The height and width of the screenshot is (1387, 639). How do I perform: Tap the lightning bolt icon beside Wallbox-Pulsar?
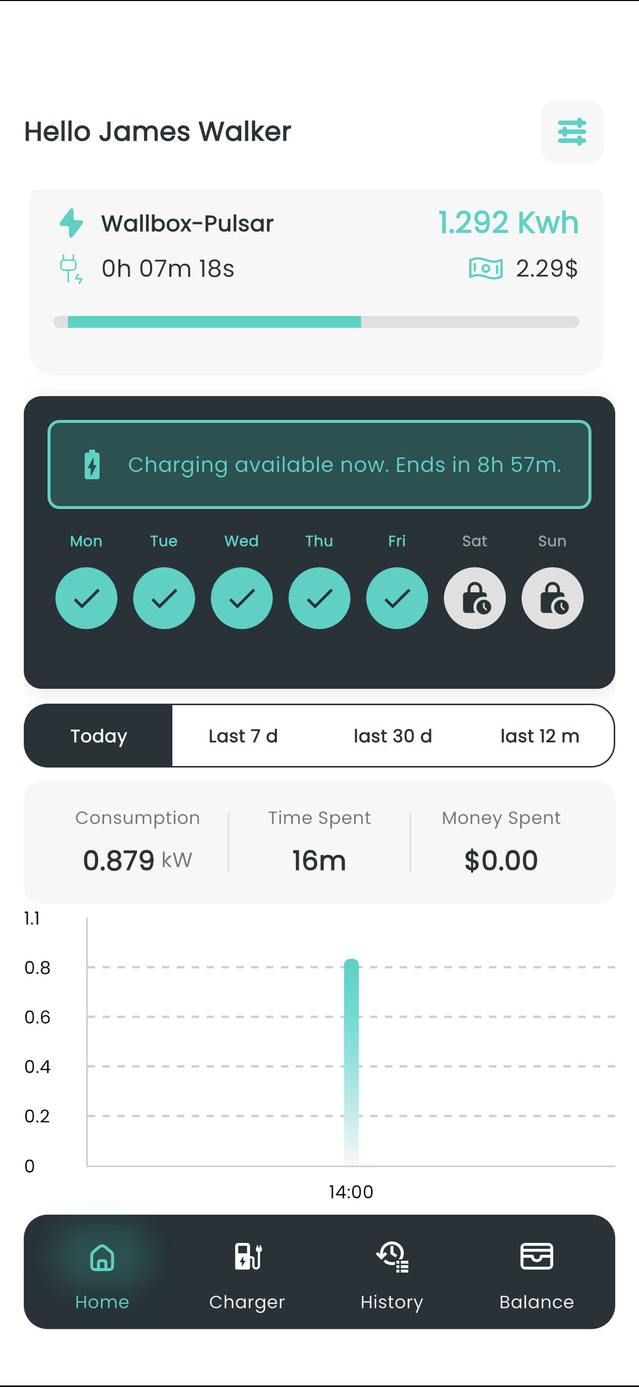[x=71, y=223]
